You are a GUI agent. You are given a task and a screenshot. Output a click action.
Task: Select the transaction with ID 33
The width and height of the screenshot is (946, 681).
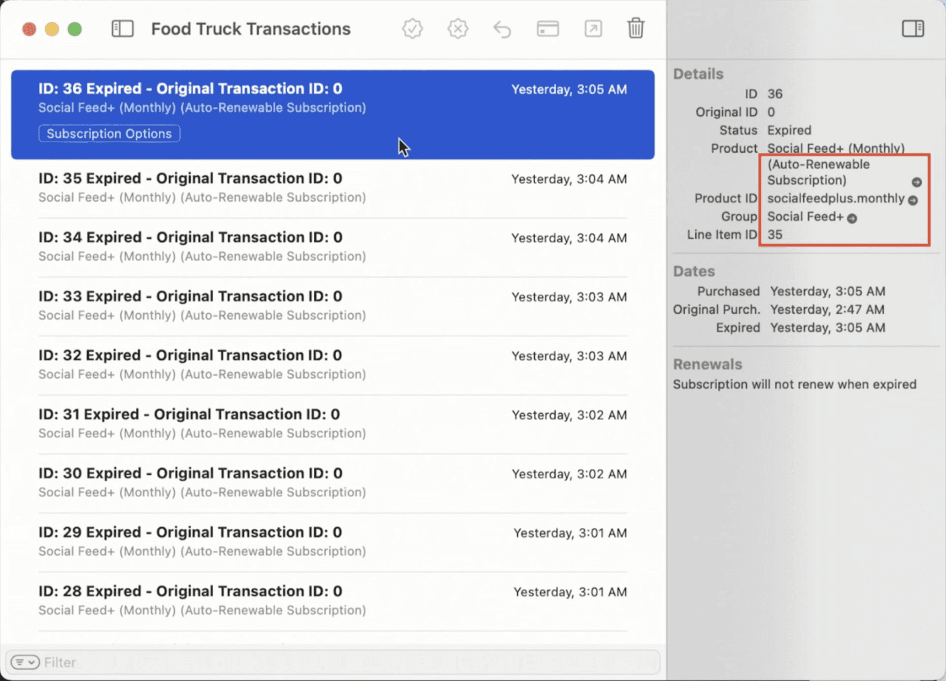pos(330,305)
